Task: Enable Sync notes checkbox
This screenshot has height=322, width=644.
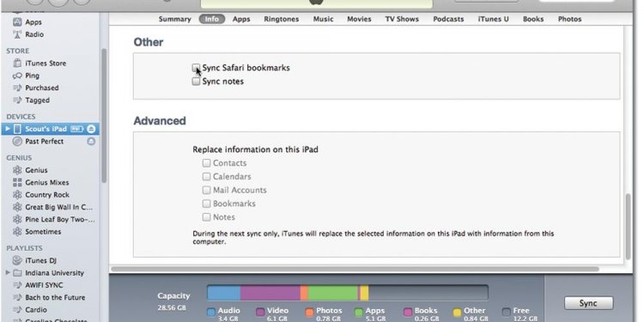Action: 197,82
